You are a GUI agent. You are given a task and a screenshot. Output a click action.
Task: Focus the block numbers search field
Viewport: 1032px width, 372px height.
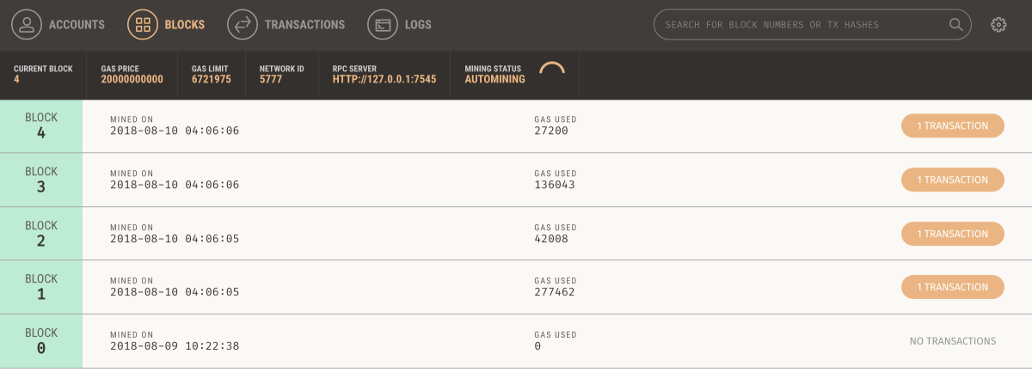tap(813, 25)
